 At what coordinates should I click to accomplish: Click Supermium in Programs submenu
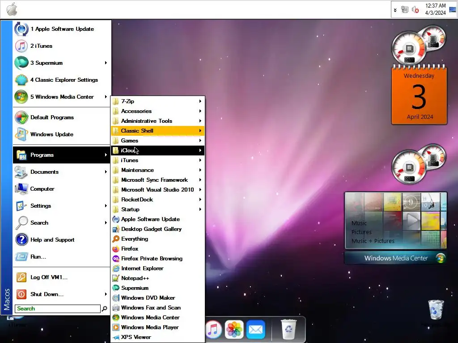coord(158,288)
